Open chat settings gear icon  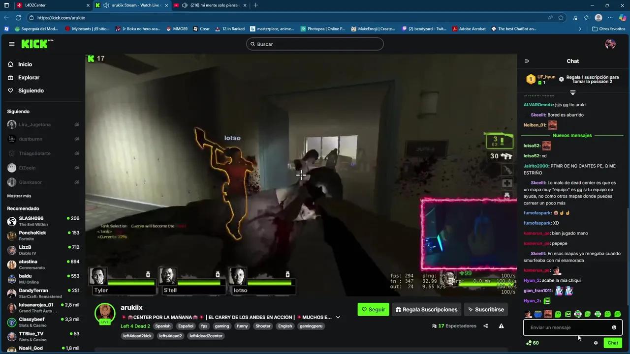pos(596,343)
